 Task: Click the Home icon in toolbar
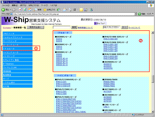[x=30, y=10]
